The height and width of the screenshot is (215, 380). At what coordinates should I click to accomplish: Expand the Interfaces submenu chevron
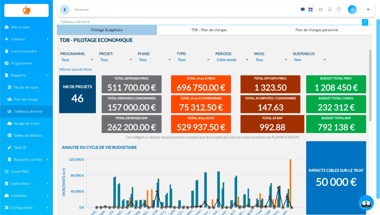pyautogui.click(x=48, y=196)
